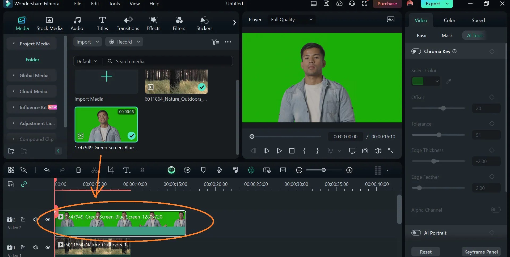510x257 pixels.
Task: Switch to the Mask sub-tab
Action: [447, 36]
